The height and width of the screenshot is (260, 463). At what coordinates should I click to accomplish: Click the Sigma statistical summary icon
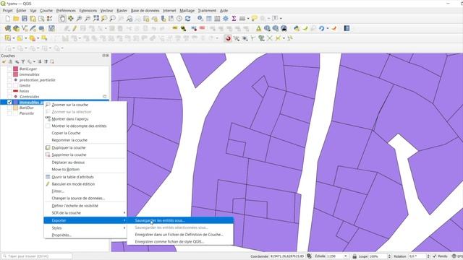(x=234, y=19)
